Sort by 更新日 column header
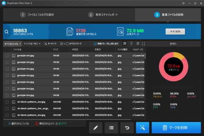 (x=98, y=49)
